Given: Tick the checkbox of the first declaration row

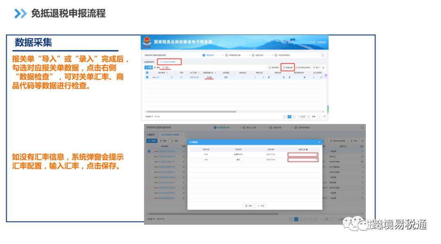Looking at the screenshot, I should (x=147, y=77).
